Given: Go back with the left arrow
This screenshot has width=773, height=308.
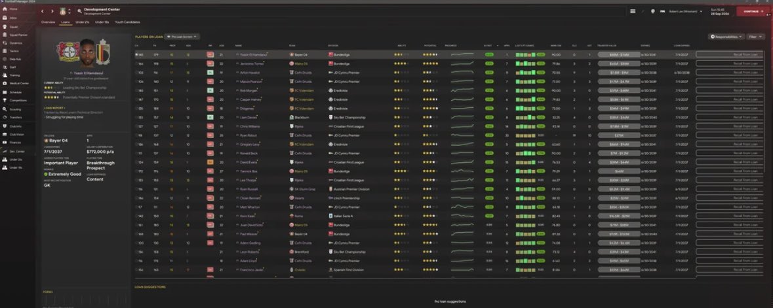Looking at the screenshot, I should pyautogui.click(x=43, y=11).
